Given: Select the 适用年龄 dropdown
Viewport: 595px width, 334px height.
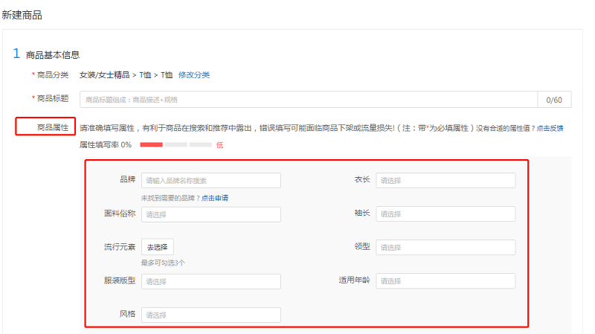Looking at the screenshot, I should (x=446, y=281).
